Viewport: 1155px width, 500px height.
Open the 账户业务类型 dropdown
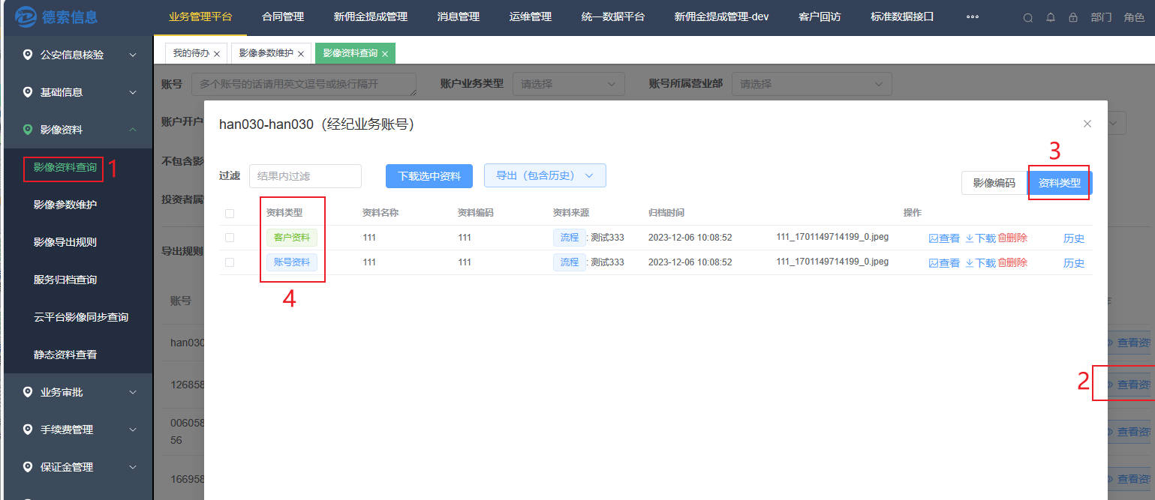pyautogui.click(x=569, y=84)
